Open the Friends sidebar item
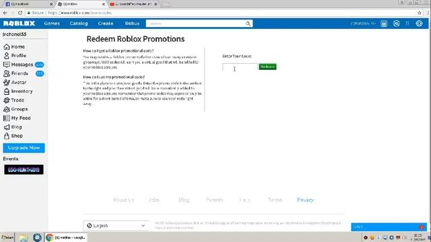This screenshot has height=242, width=431. click(15, 73)
